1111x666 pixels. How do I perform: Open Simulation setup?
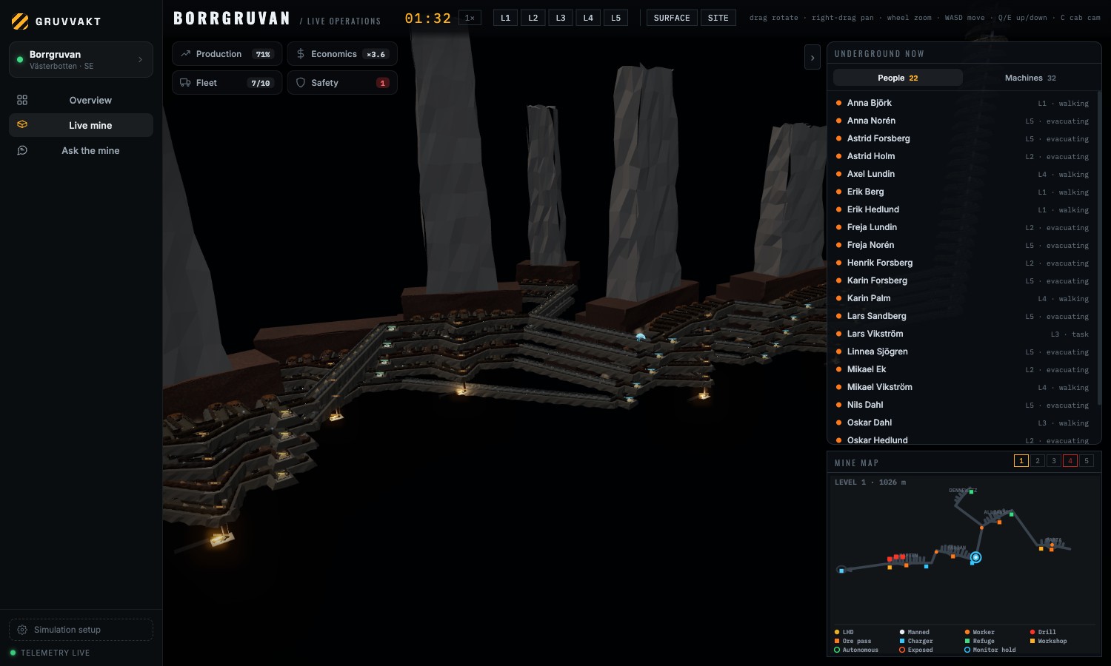(81, 630)
